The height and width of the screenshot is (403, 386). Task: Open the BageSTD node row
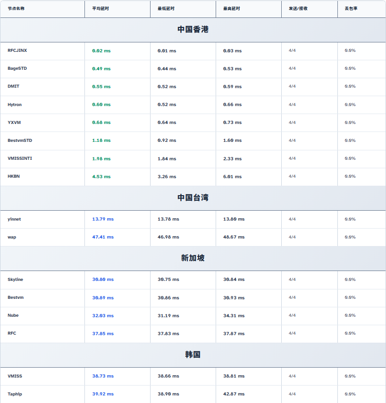(17, 68)
